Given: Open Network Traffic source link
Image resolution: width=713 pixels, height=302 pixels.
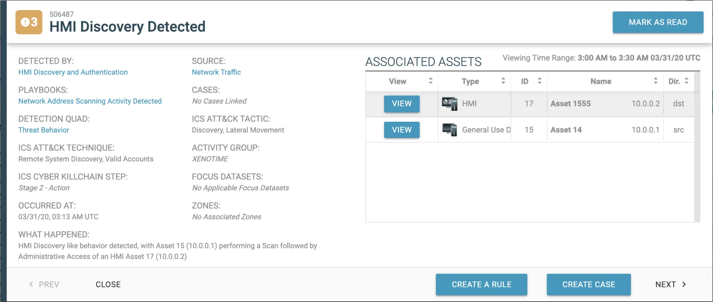Looking at the screenshot, I should point(216,72).
